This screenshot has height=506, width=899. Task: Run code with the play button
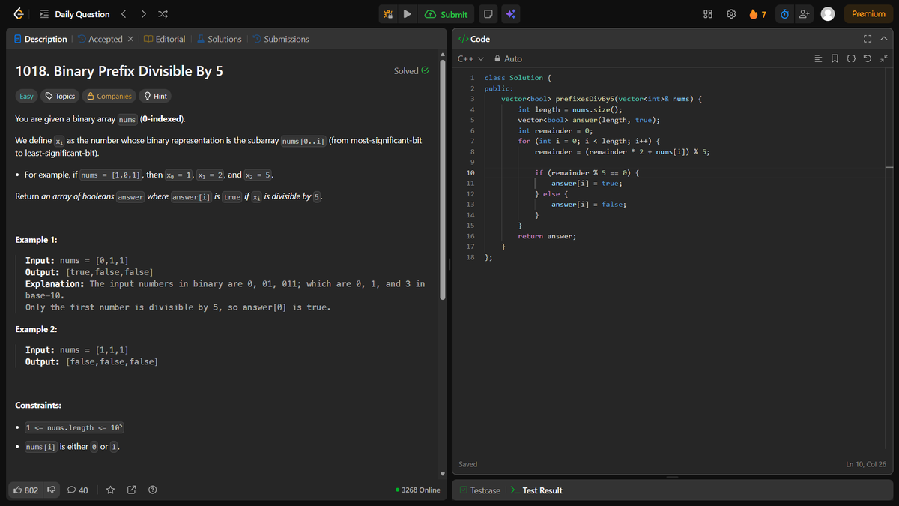(x=407, y=14)
